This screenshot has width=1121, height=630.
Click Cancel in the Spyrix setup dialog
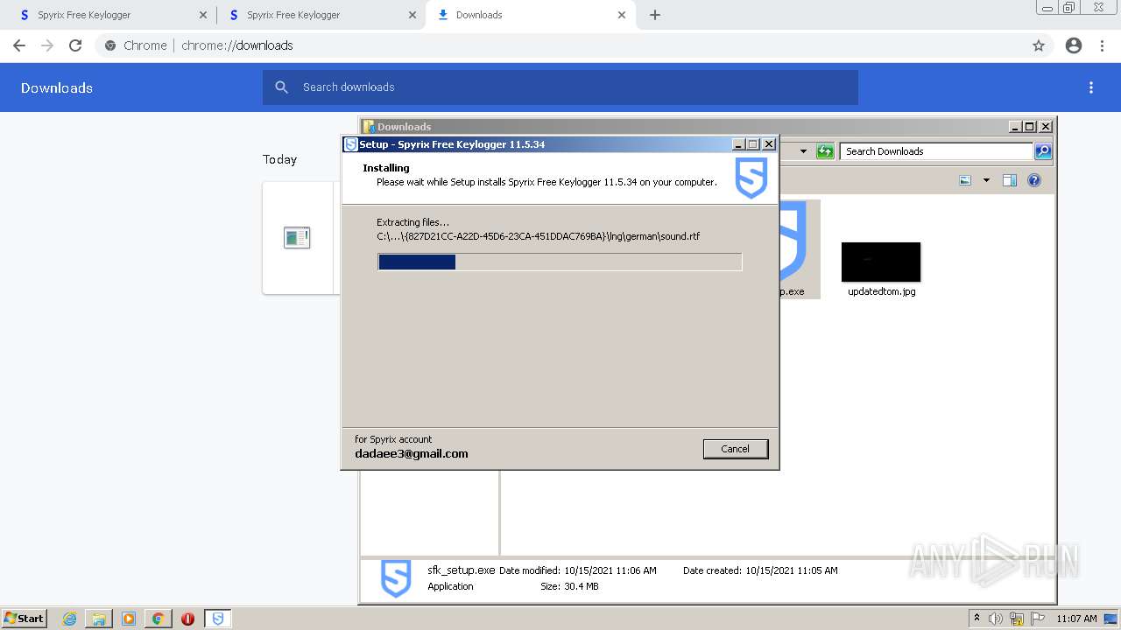(735, 449)
